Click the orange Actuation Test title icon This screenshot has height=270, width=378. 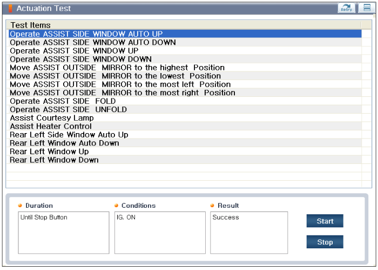[x=10, y=9]
